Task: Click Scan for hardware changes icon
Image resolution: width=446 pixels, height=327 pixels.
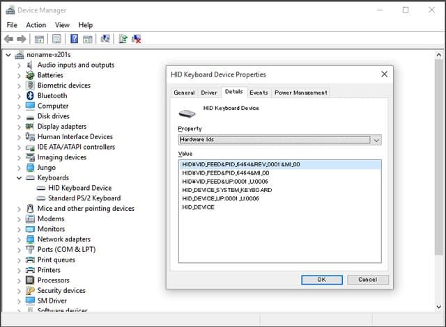Action: [x=105, y=39]
